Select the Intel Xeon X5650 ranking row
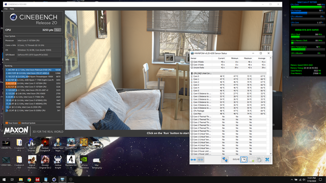Viewport: 326px width, 183px height. pos(33,94)
